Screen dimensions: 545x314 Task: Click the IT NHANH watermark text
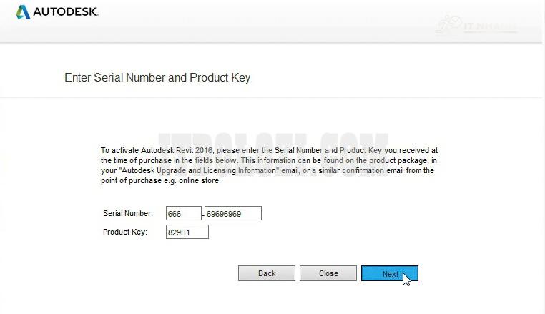490,26
